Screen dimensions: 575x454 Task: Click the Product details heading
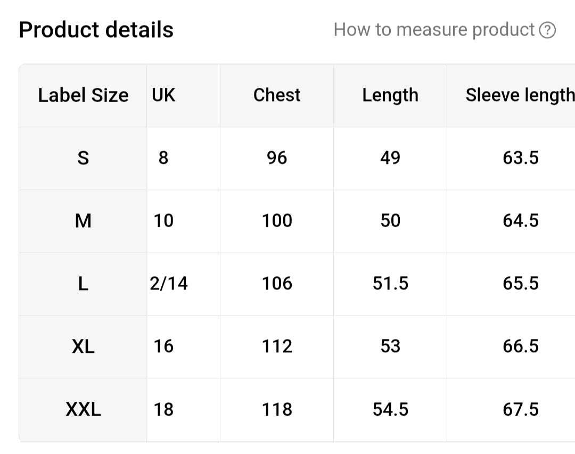96,30
